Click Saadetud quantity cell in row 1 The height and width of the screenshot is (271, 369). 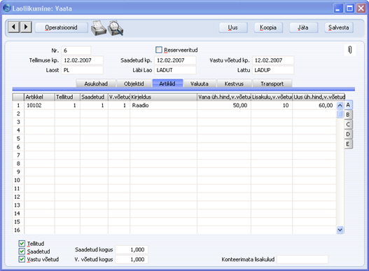(x=94, y=105)
